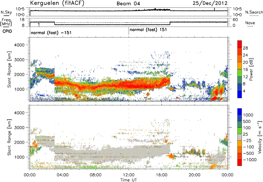Click the gray segment of Velocity colorbar
Viewport: 263px width, 182px height.
240,137
